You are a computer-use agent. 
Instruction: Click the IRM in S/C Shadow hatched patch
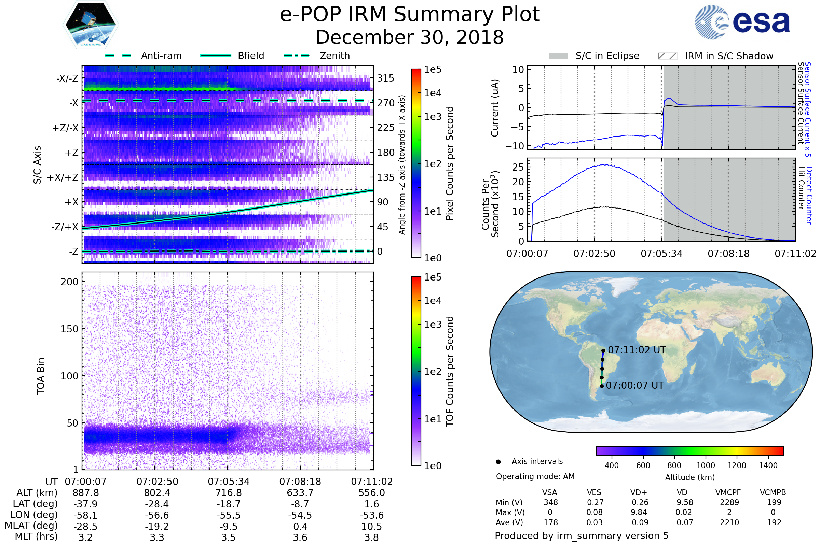point(668,56)
